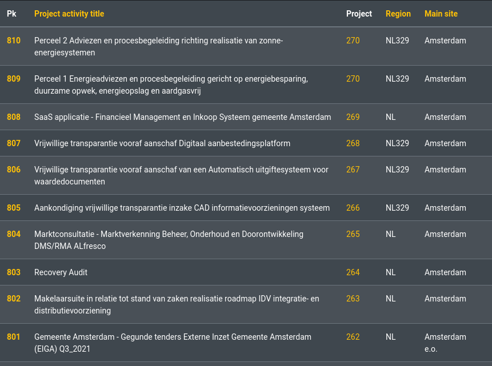Open project 264 link
Image resolution: width=492 pixels, height=366 pixels.
[x=353, y=272]
